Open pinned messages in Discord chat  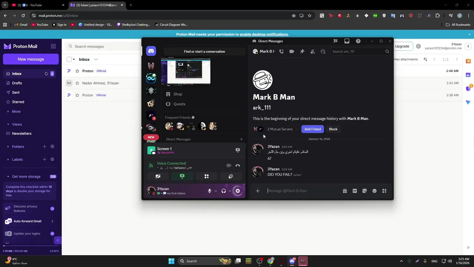[302, 52]
